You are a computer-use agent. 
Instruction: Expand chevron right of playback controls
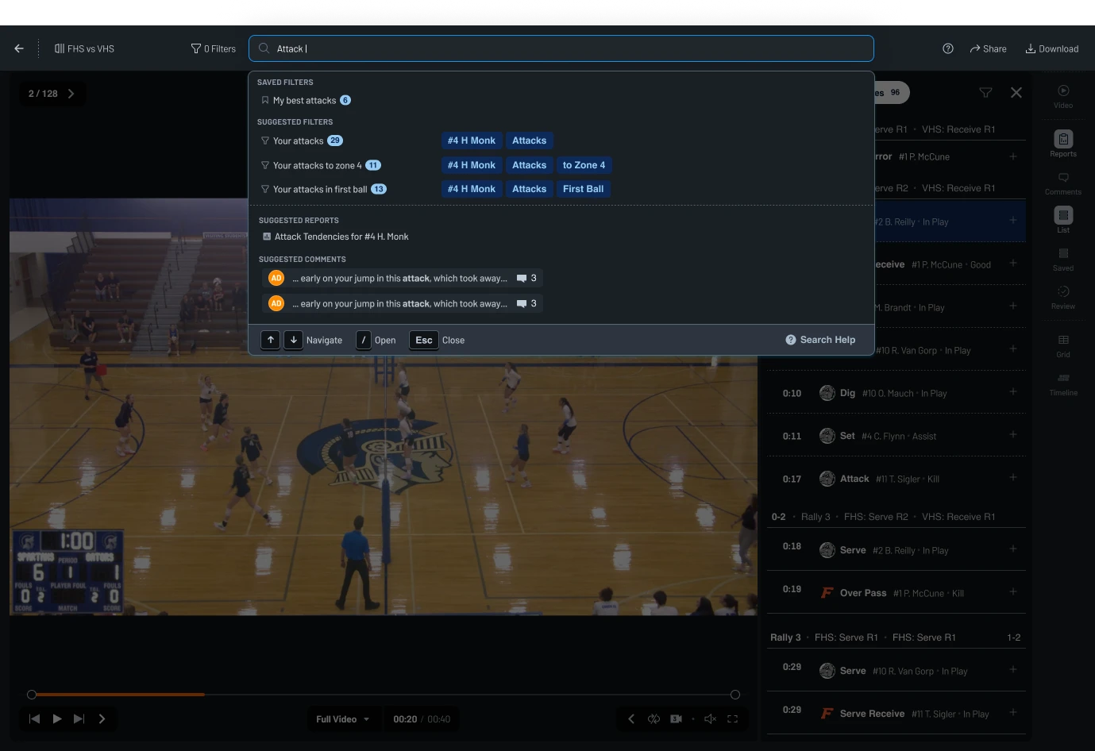click(102, 718)
